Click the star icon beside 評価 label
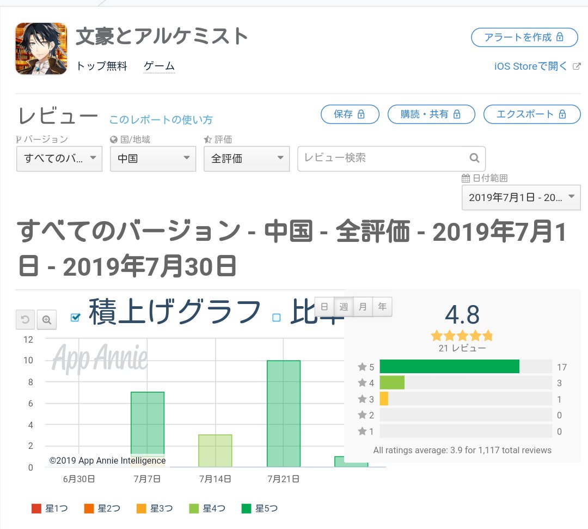This screenshot has width=588, height=529. 208,139
